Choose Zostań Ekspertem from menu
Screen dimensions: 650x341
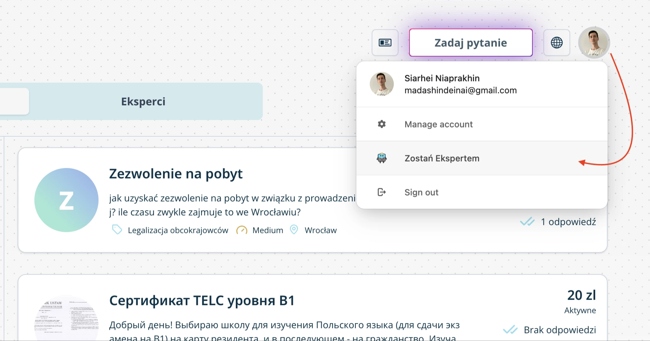[442, 158]
